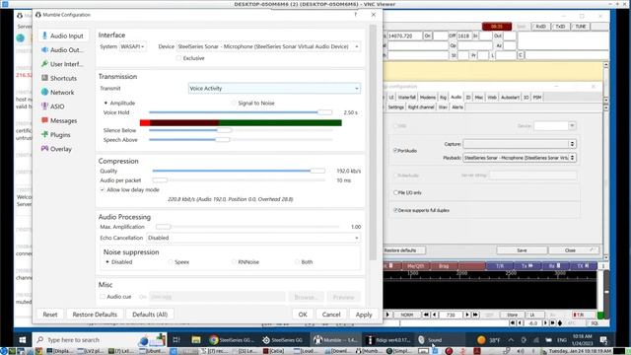This screenshot has width=631, height=355.
Task: Switch to the SteelSeries GG app taskbar item
Action: click(284, 340)
